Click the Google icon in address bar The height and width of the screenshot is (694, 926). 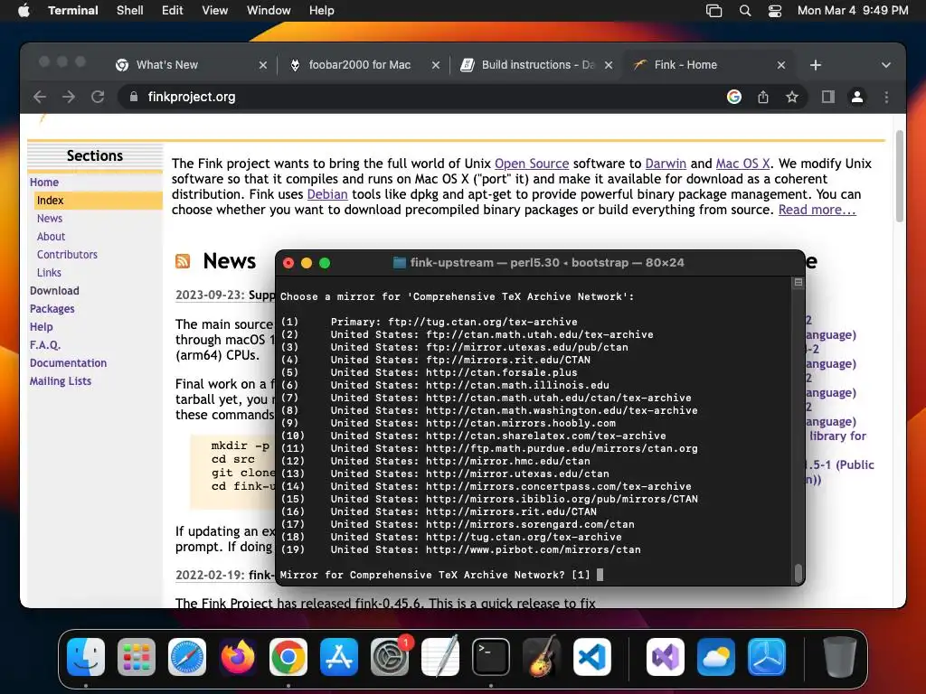(x=734, y=97)
